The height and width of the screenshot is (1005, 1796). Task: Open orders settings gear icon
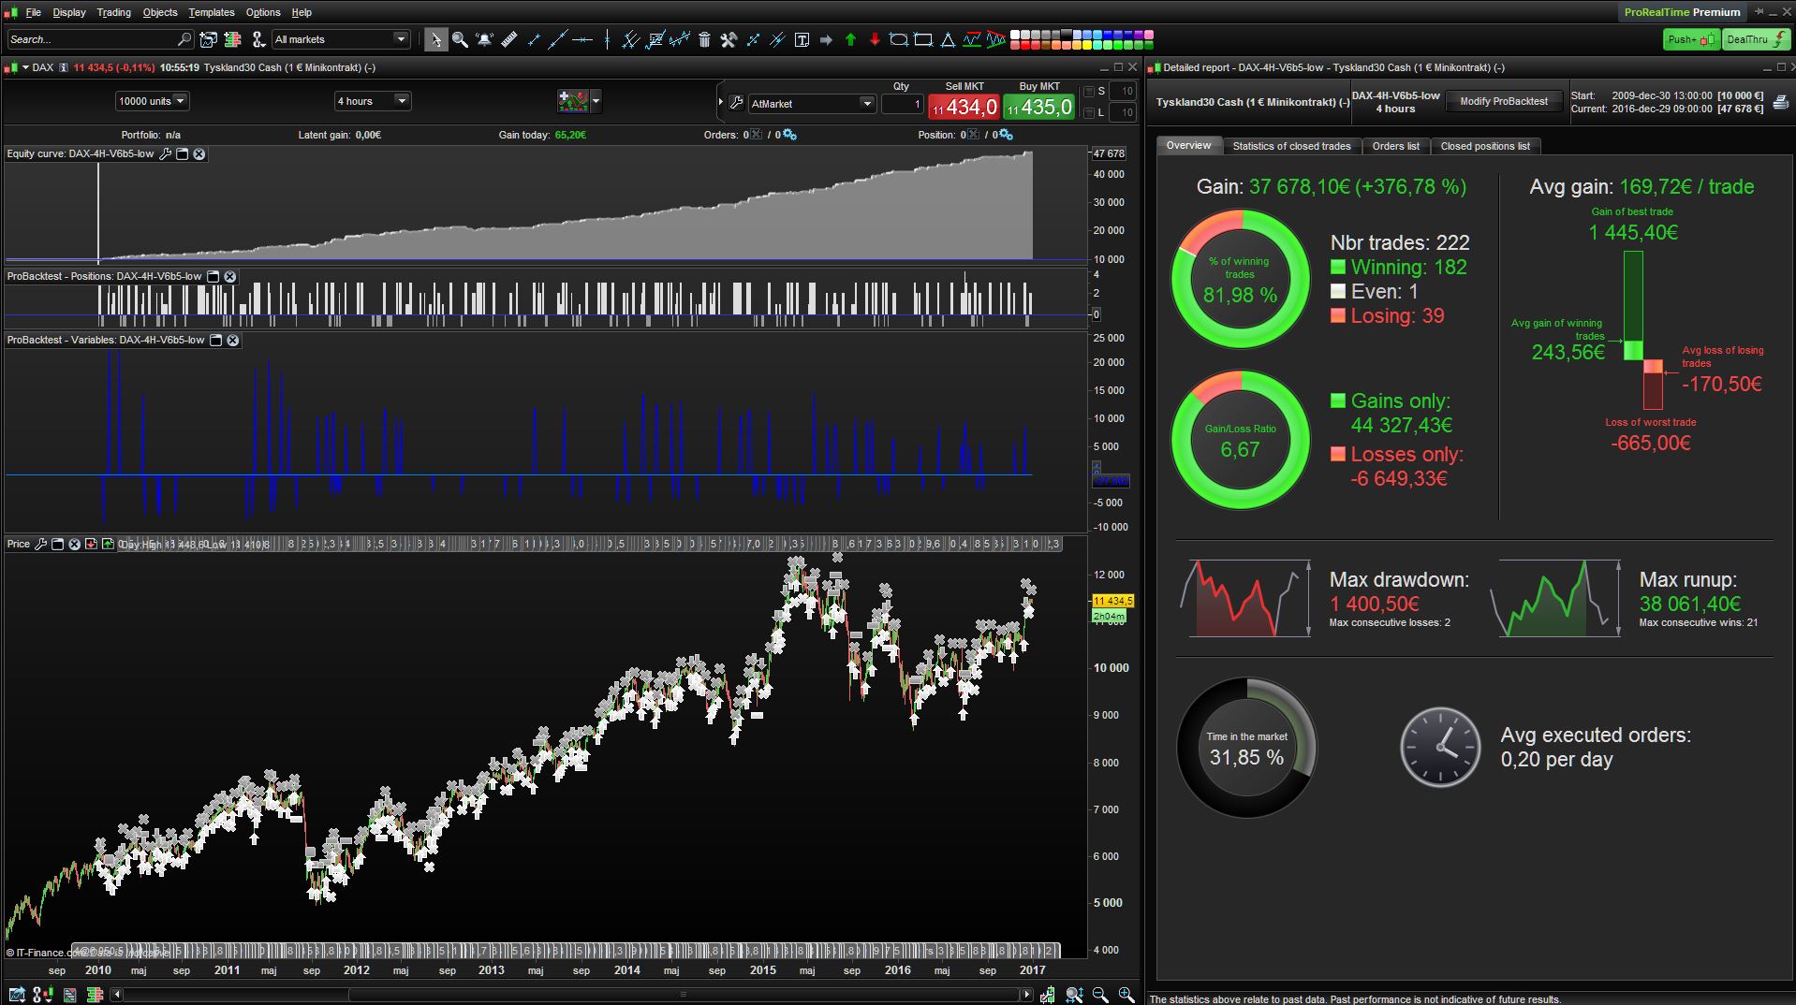pyautogui.click(x=789, y=135)
